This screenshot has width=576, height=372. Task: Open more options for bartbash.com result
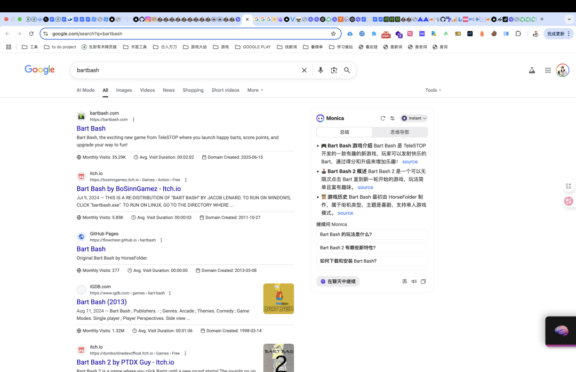133,120
